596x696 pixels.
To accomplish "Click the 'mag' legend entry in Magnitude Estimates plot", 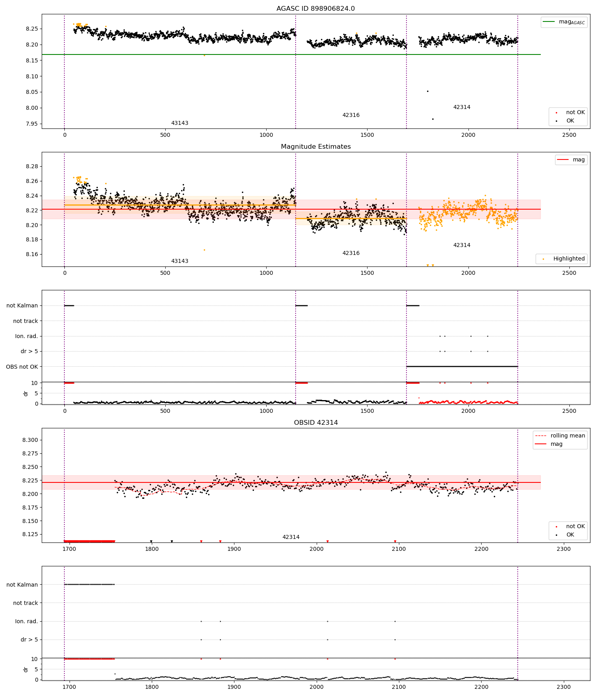I will [x=571, y=160].
